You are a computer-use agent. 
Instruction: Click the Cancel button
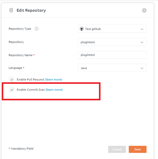117,149
